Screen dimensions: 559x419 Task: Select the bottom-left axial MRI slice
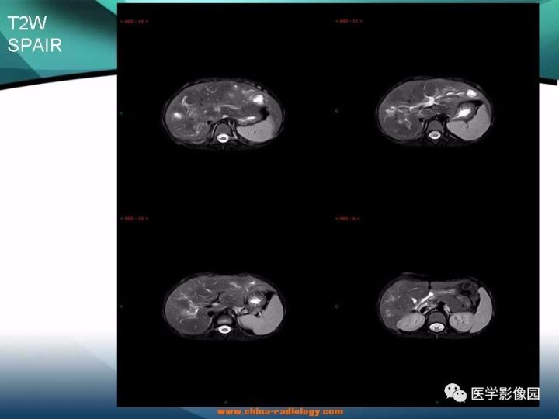click(x=224, y=306)
